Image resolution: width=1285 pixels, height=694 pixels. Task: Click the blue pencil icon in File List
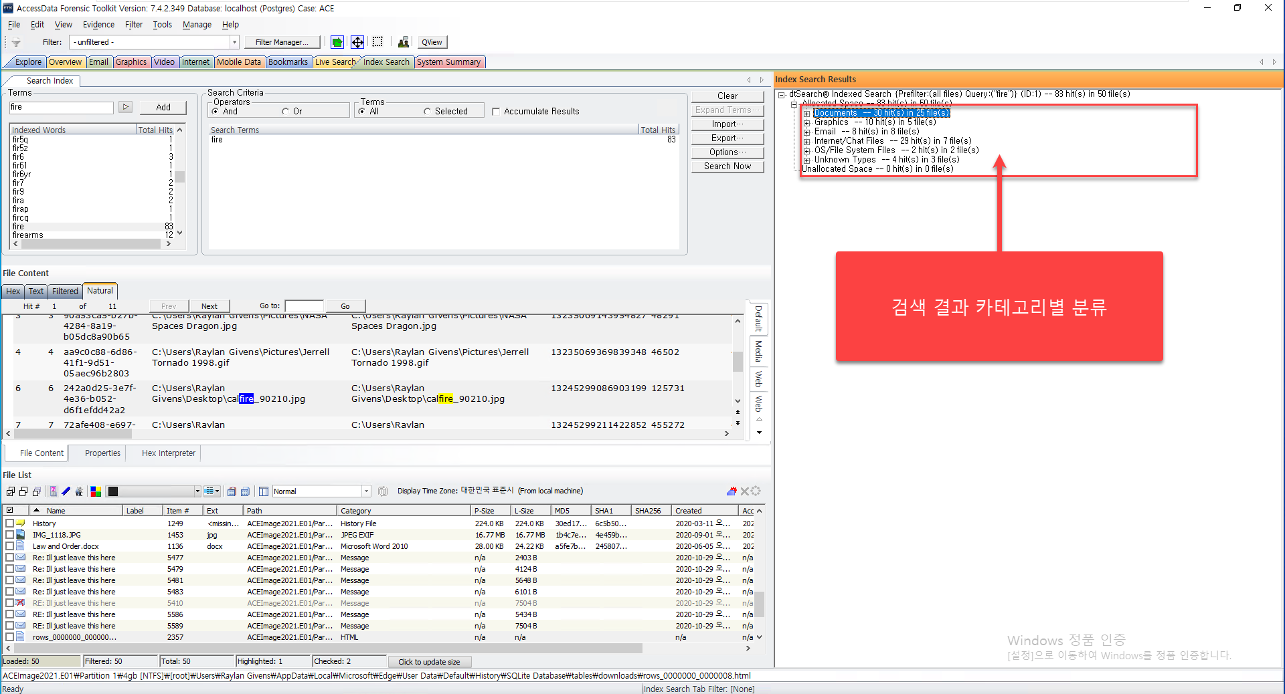(66, 491)
